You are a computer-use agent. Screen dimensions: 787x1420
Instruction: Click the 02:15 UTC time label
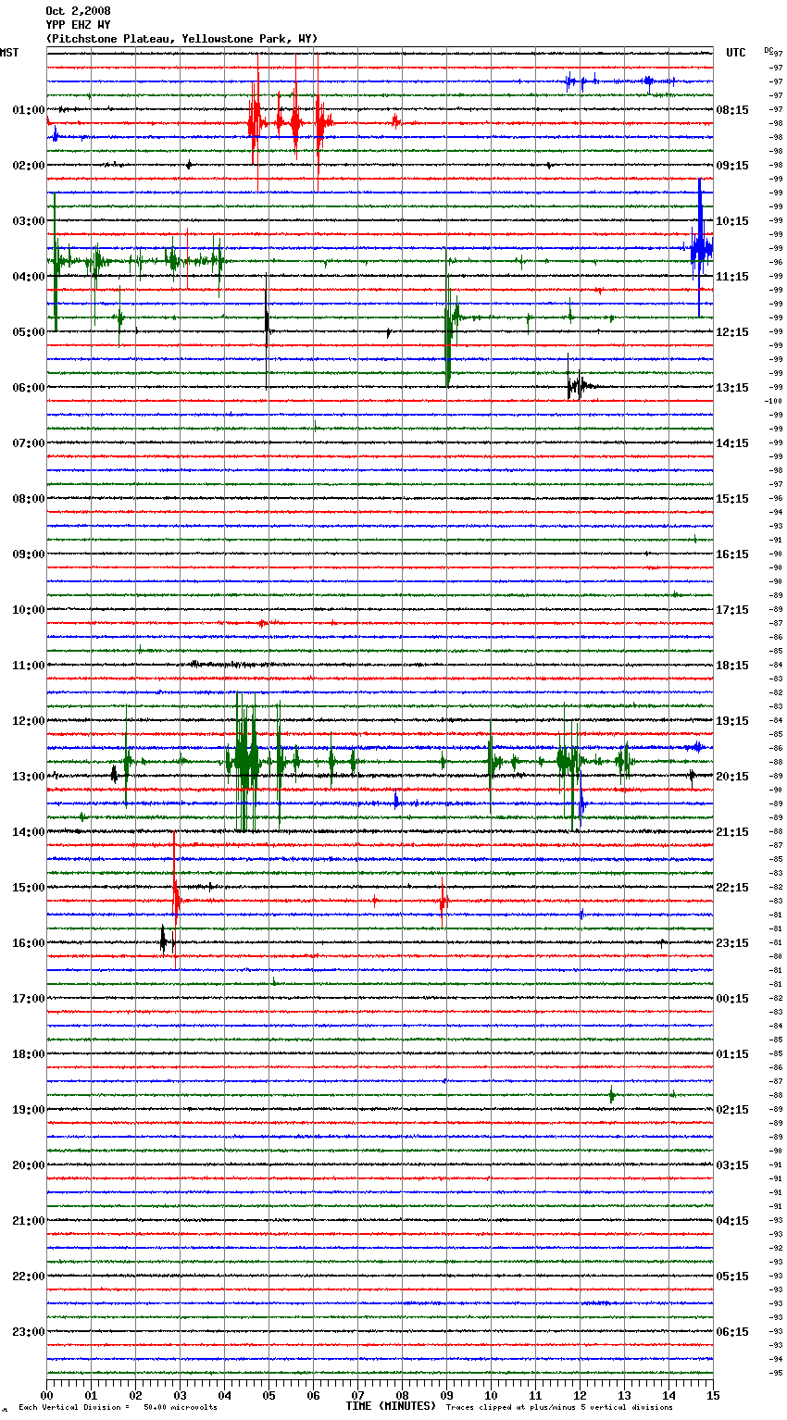tap(732, 1109)
